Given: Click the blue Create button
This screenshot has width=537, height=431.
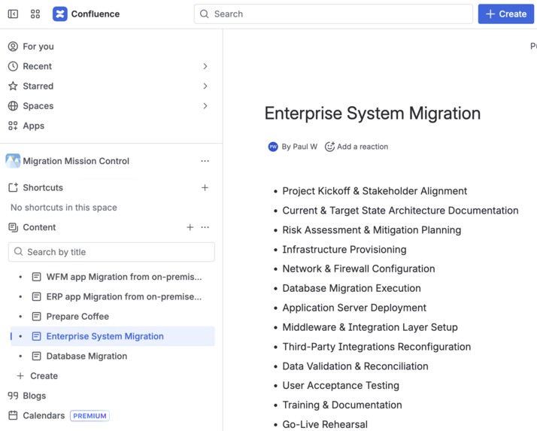Looking at the screenshot, I should 506,14.
